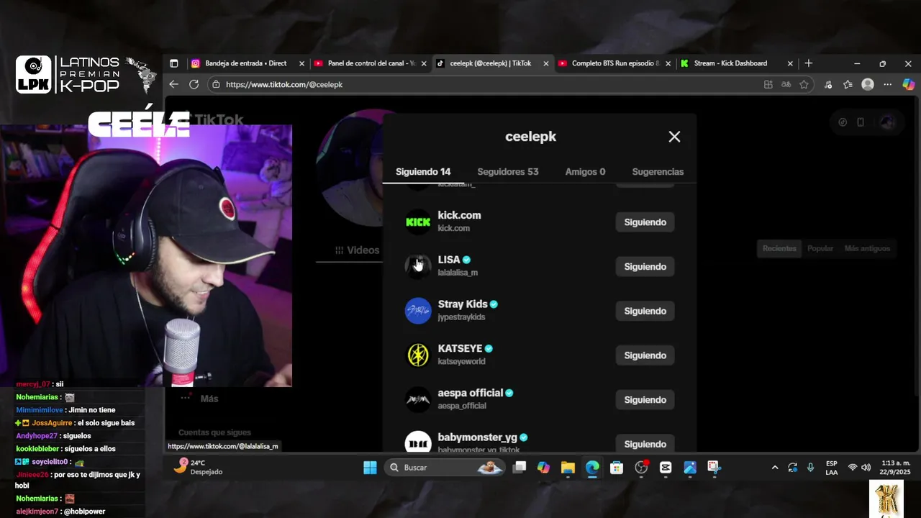Viewport: 921px width, 518px height.
Task: Open translate page icon in address bar
Action: point(786,84)
